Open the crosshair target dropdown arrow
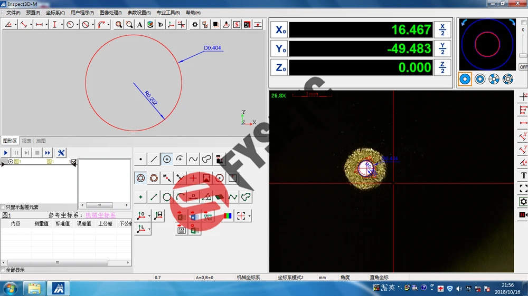Viewport: 528px width, 296px height. pos(249,216)
